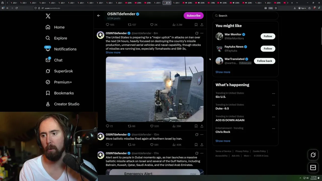The height and width of the screenshot is (181, 322).
Task: Reload the page in browser toolbar
Action: 17,8
